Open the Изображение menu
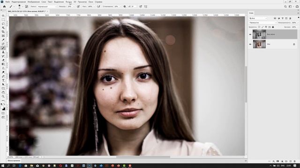The height and width of the screenshot is (168, 300). pyautogui.click(x=34, y=2)
